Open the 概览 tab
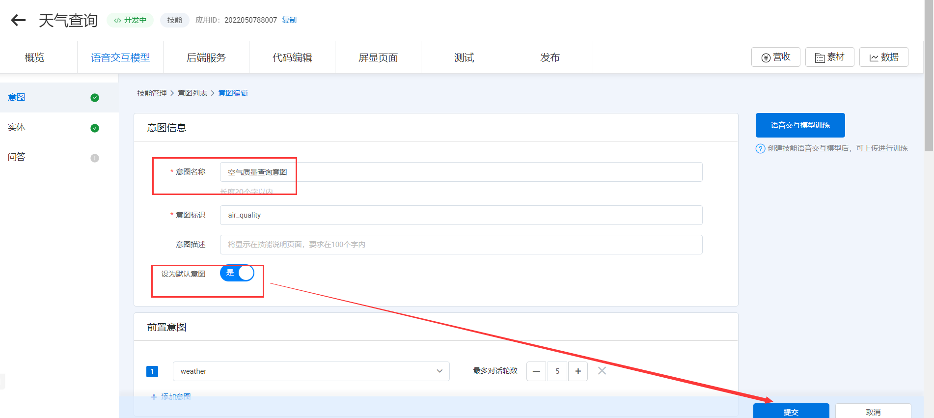The height and width of the screenshot is (418, 934). (34, 57)
